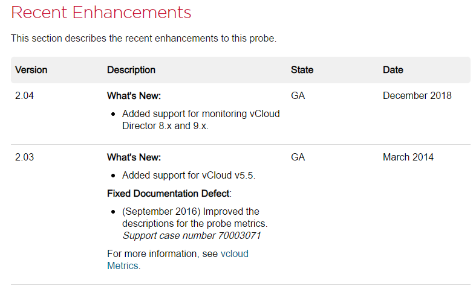Click What's New in the 2.04 row
Image resolution: width=476 pixels, height=289 pixels.
point(134,96)
